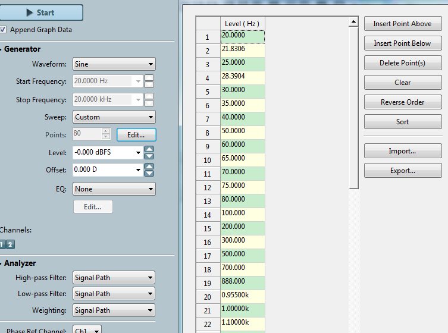Toggle generator channel 2
The width and height of the screenshot is (448, 333).
10,244
